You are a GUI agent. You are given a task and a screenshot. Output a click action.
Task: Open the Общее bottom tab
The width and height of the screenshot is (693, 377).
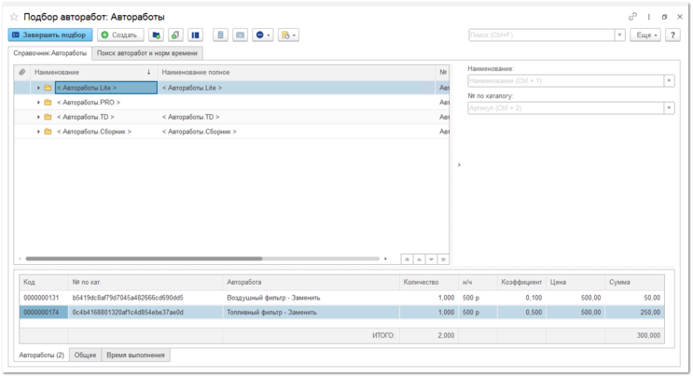(x=85, y=355)
